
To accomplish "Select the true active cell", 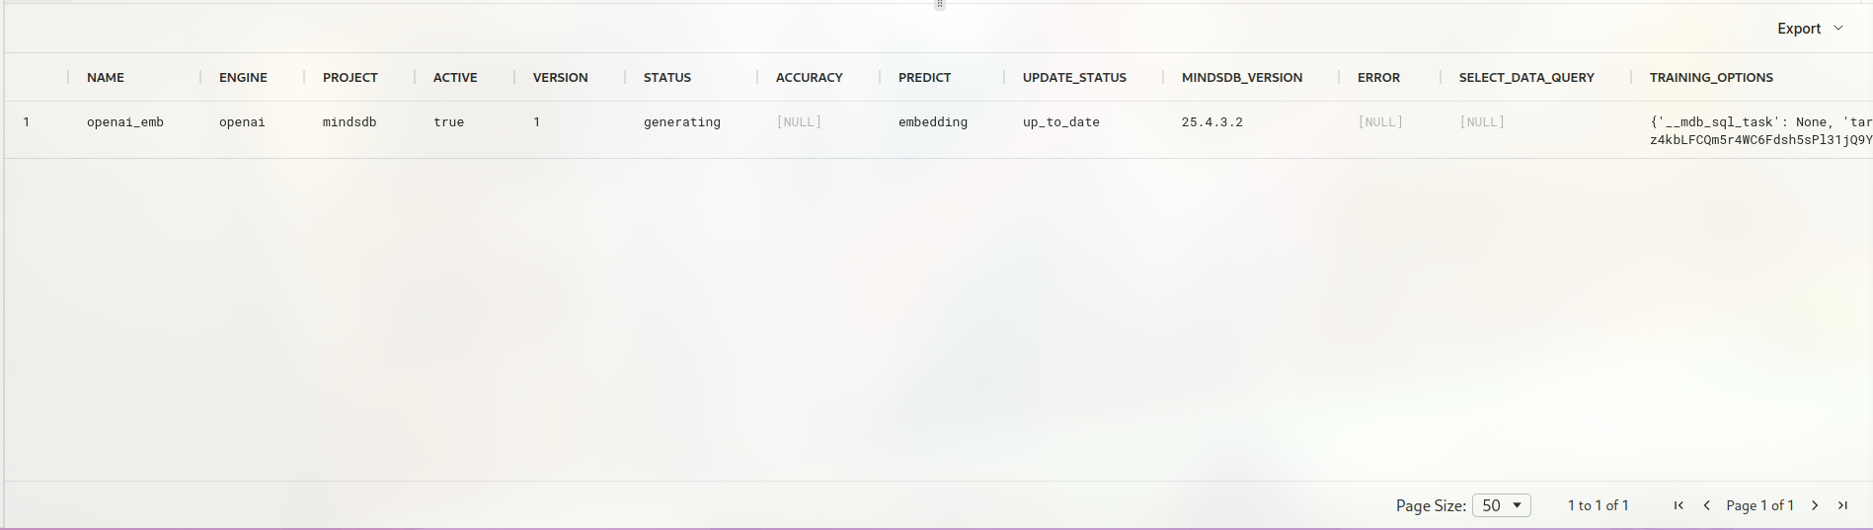I will (x=448, y=122).
